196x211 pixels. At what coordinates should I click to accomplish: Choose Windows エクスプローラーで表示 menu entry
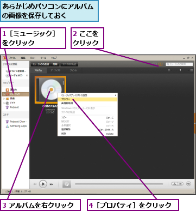(87, 108)
